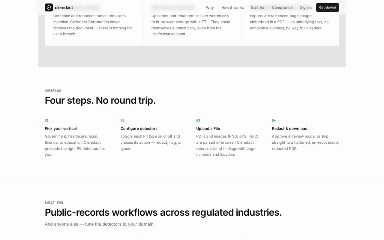This screenshot has width=384, height=240.
Task: Select the WORKFLOW section label
Action: [53, 91]
